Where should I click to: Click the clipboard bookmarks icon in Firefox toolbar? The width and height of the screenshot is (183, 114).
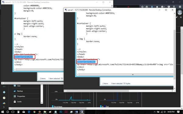coord(147,7)
